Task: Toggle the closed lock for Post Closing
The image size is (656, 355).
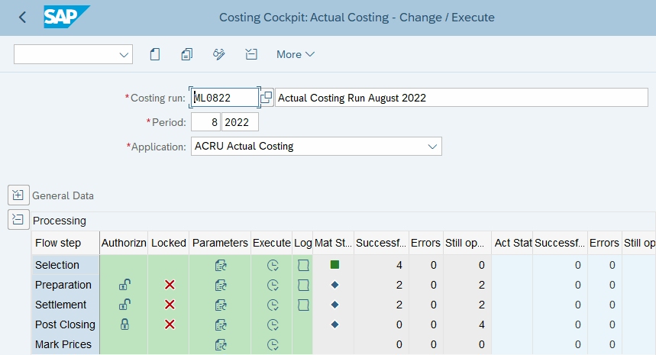Action: click(124, 324)
